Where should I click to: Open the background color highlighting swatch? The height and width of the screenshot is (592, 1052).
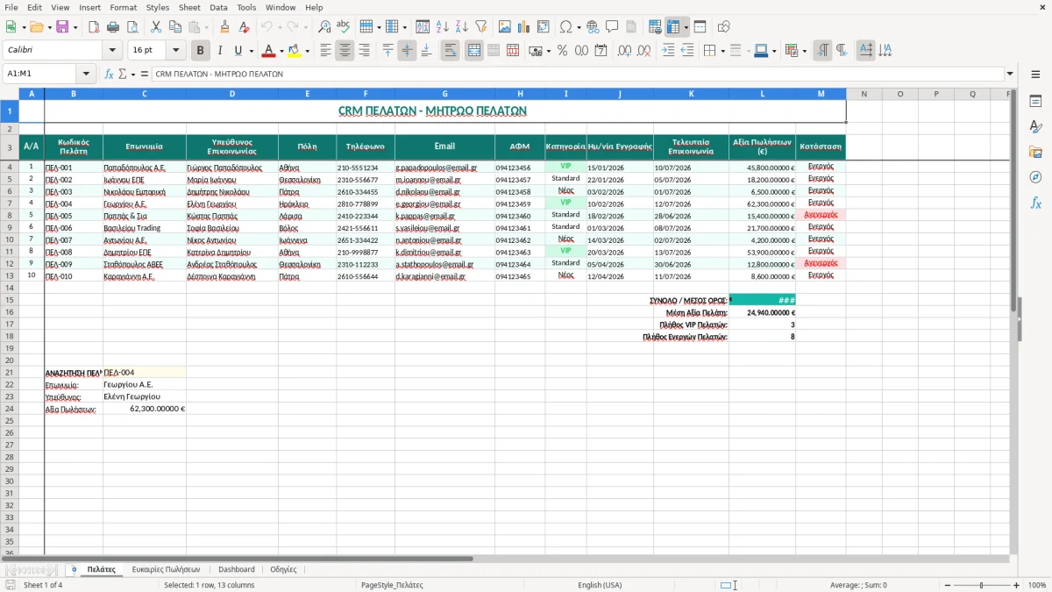tap(295, 51)
